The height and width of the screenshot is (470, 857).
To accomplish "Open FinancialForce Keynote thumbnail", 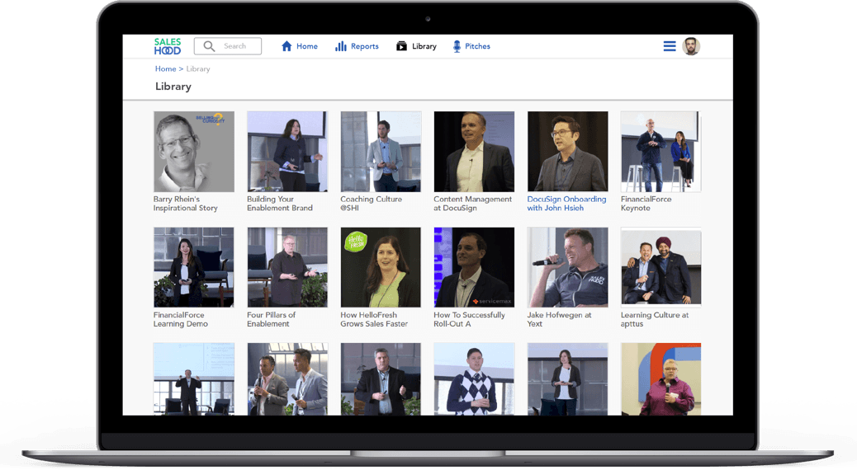I will [661, 152].
